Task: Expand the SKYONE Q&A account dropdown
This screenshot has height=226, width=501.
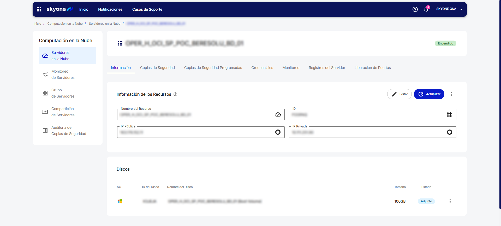Action: coord(461,9)
